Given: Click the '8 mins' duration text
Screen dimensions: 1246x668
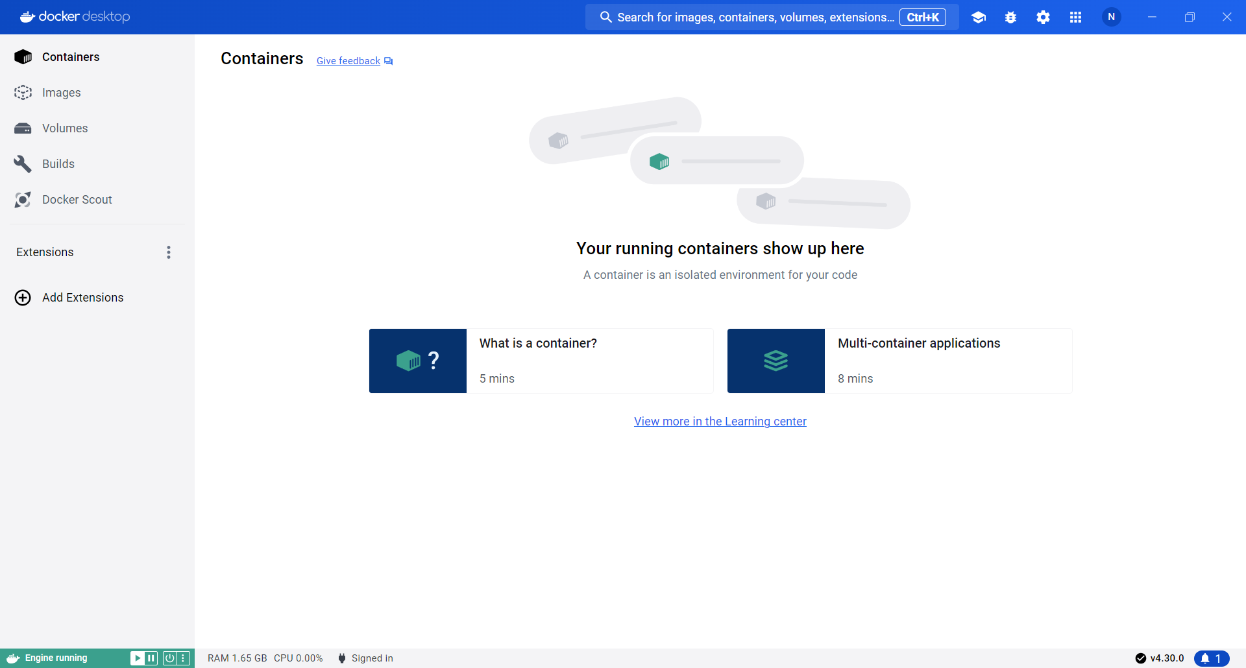Looking at the screenshot, I should click(855, 379).
